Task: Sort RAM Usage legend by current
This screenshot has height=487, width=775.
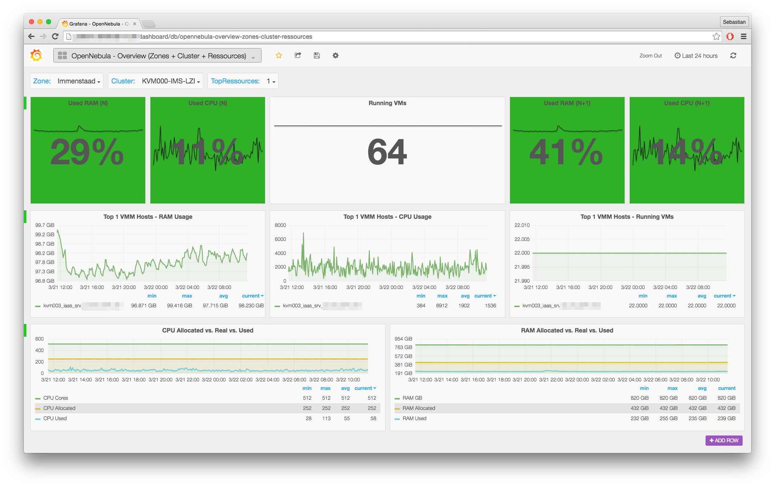Action: pos(253,296)
